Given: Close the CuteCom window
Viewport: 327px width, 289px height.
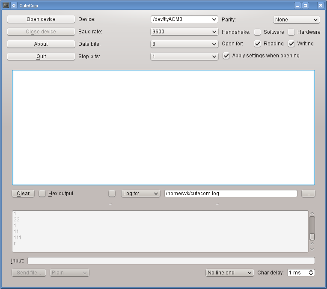Looking at the screenshot, I should point(321,6).
